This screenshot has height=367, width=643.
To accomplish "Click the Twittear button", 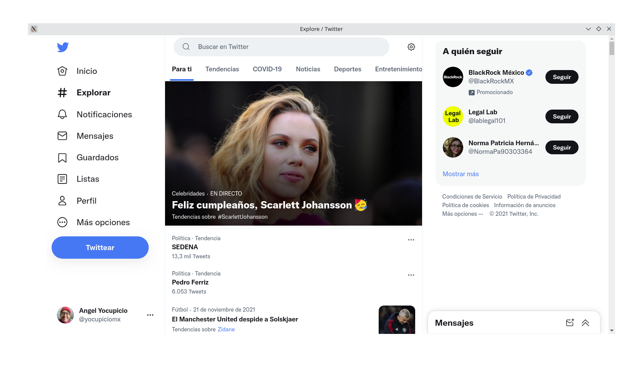I will coord(100,248).
